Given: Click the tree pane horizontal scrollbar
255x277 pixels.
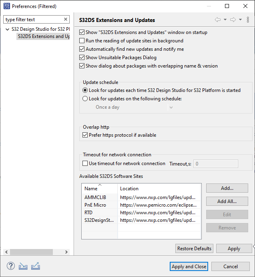Looking at the screenshot, I should coord(31,252).
